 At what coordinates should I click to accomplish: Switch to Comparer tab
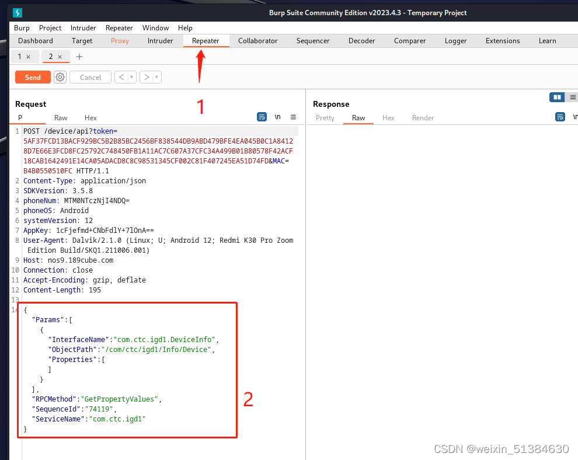coord(410,40)
